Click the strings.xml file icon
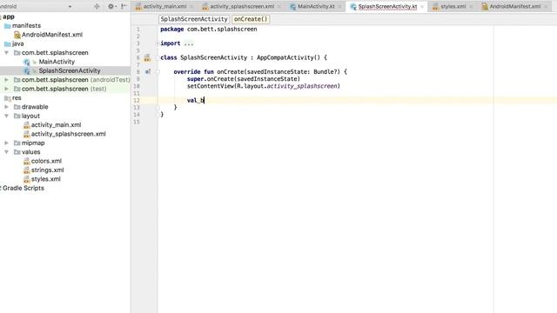557x313 pixels. coord(27,170)
